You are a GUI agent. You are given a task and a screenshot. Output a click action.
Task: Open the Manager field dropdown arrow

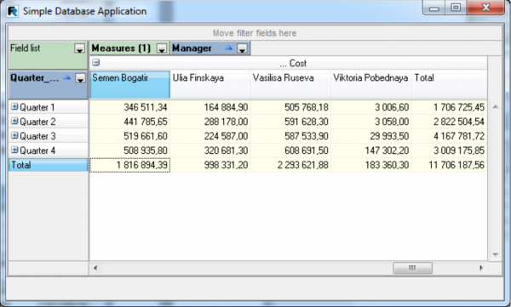(x=242, y=48)
